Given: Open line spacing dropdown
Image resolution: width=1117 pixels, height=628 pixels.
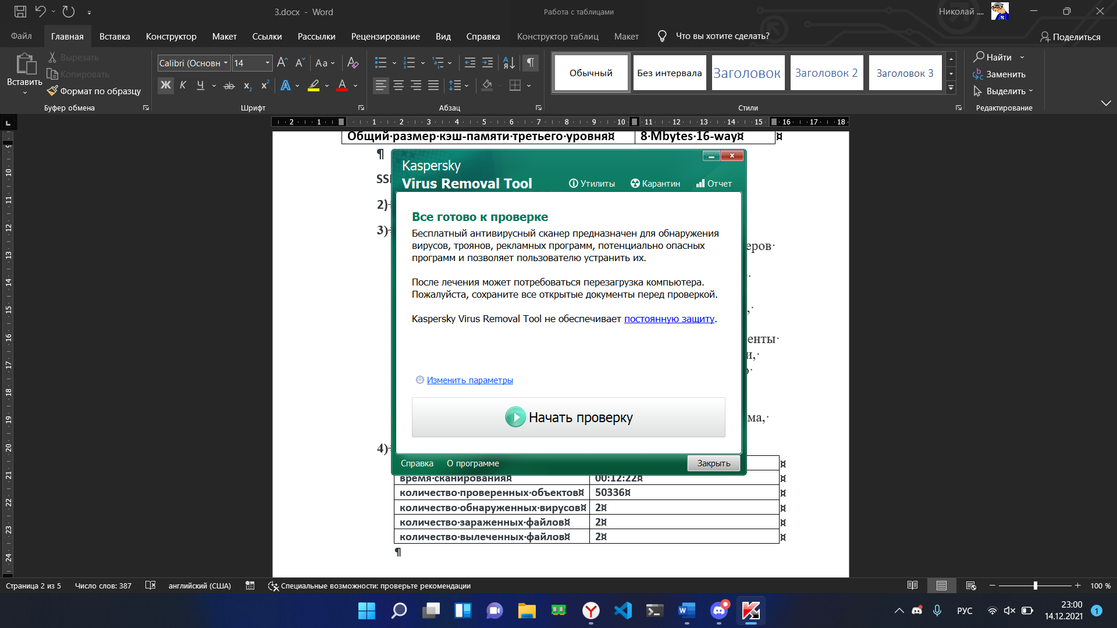Looking at the screenshot, I should click(x=458, y=85).
